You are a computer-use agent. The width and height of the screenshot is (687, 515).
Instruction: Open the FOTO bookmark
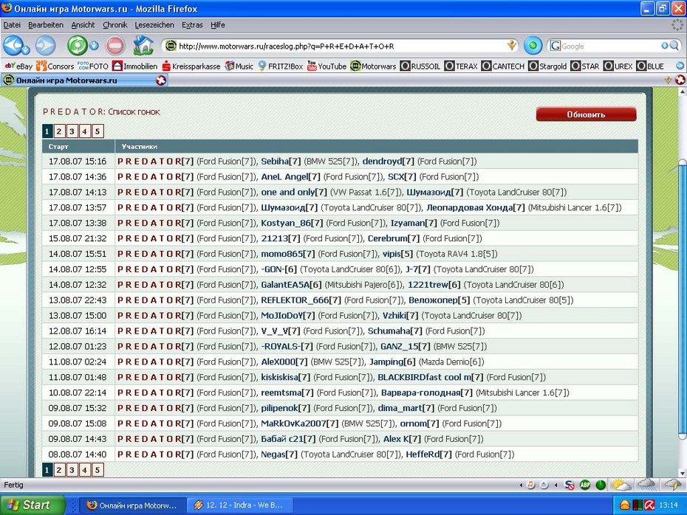pos(93,66)
